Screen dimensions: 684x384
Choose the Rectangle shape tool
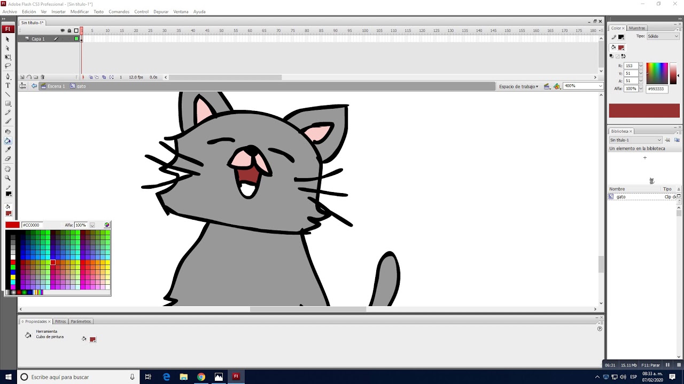[7, 103]
